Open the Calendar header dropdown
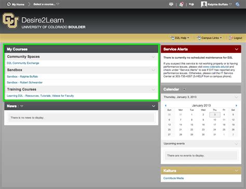 coord(184,89)
